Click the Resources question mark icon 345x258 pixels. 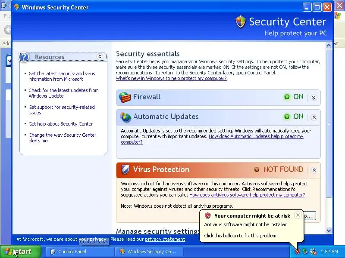click(24, 57)
